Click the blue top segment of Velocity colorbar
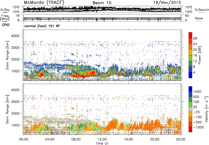 point(190,89)
